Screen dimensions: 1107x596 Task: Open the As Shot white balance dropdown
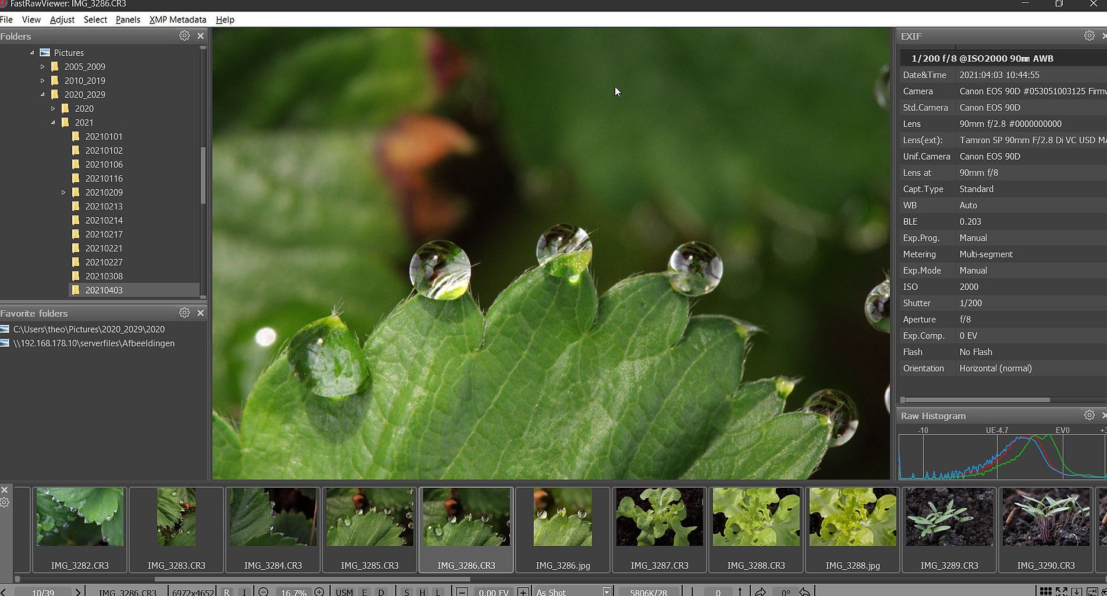coord(606,592)
